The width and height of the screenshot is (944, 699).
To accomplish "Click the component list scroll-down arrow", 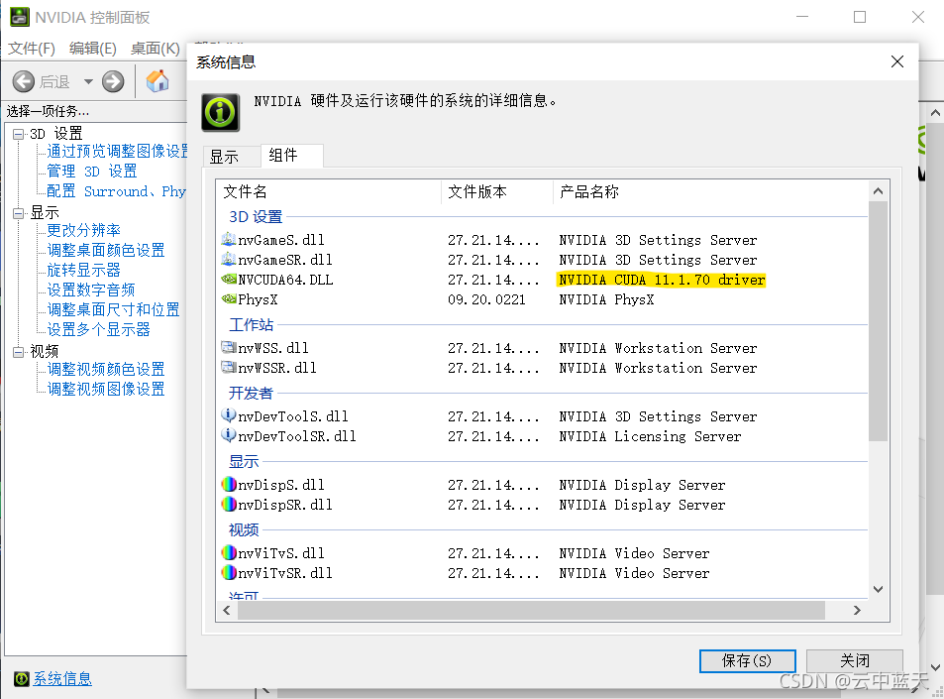I will (x=878, y=589).
